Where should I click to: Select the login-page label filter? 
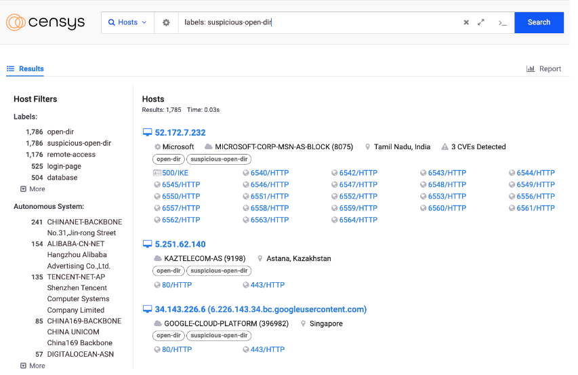[64, 166]
